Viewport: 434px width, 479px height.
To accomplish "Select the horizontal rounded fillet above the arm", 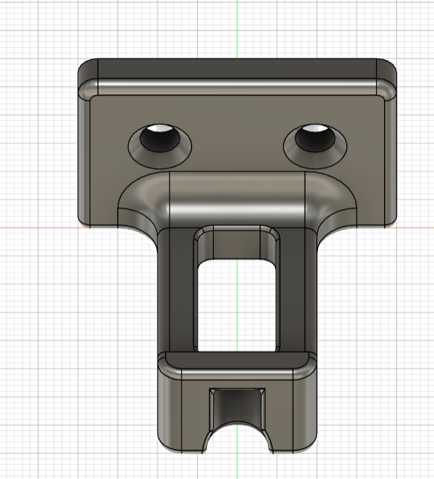I will [x=237, y=199].
